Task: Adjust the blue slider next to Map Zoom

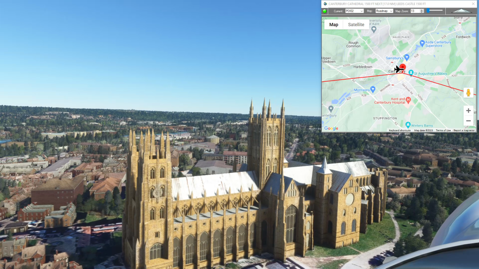Action: [428, 10]
